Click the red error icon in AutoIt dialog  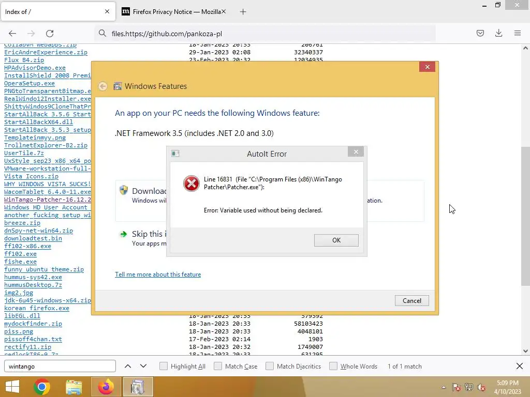coord(192,184)
